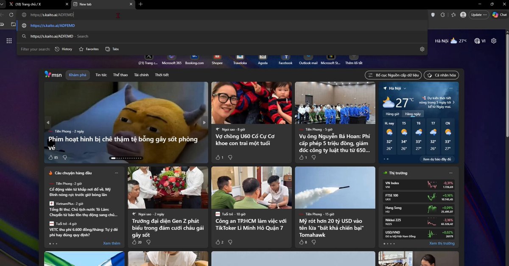Viewport: 509px width, 266px height.
Task: Click the browser refresh icon
Action: pyautogui.click(x=11, y=15)
